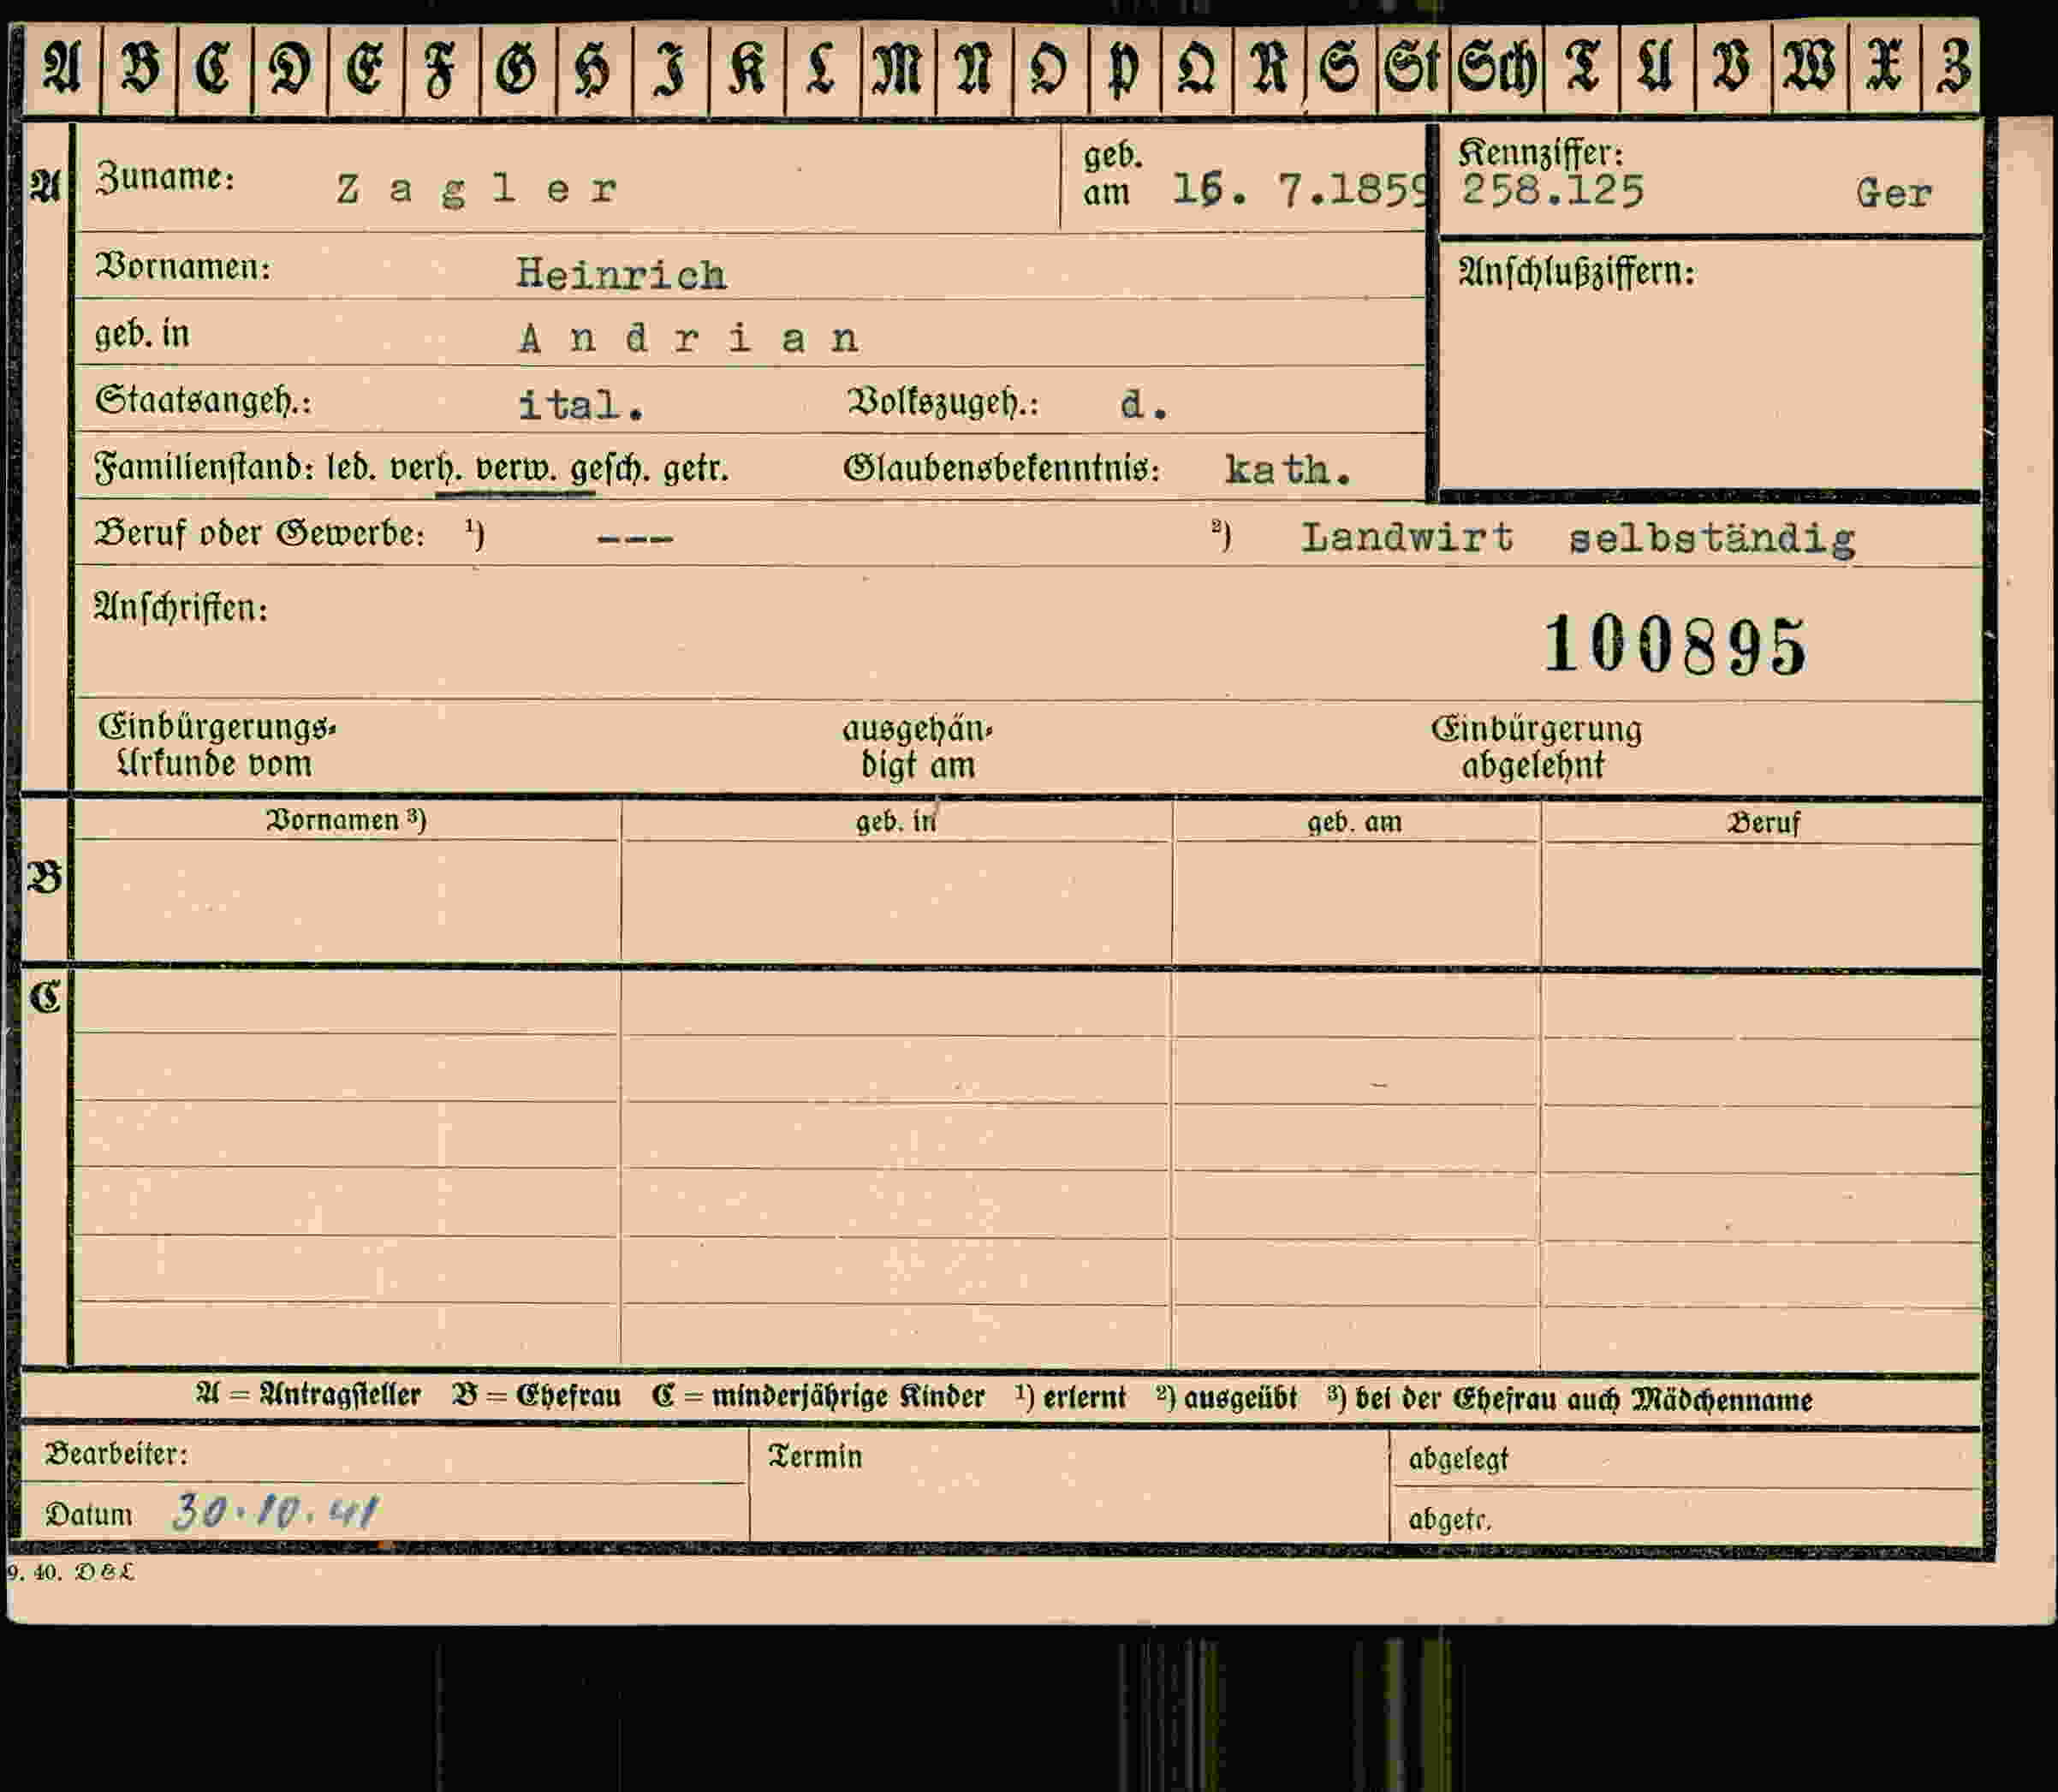
Task: Click the 'abgetr.' label
Action: [1449, 1520]
